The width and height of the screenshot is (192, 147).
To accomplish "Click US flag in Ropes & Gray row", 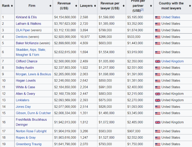I will click(x=158, y=138).
